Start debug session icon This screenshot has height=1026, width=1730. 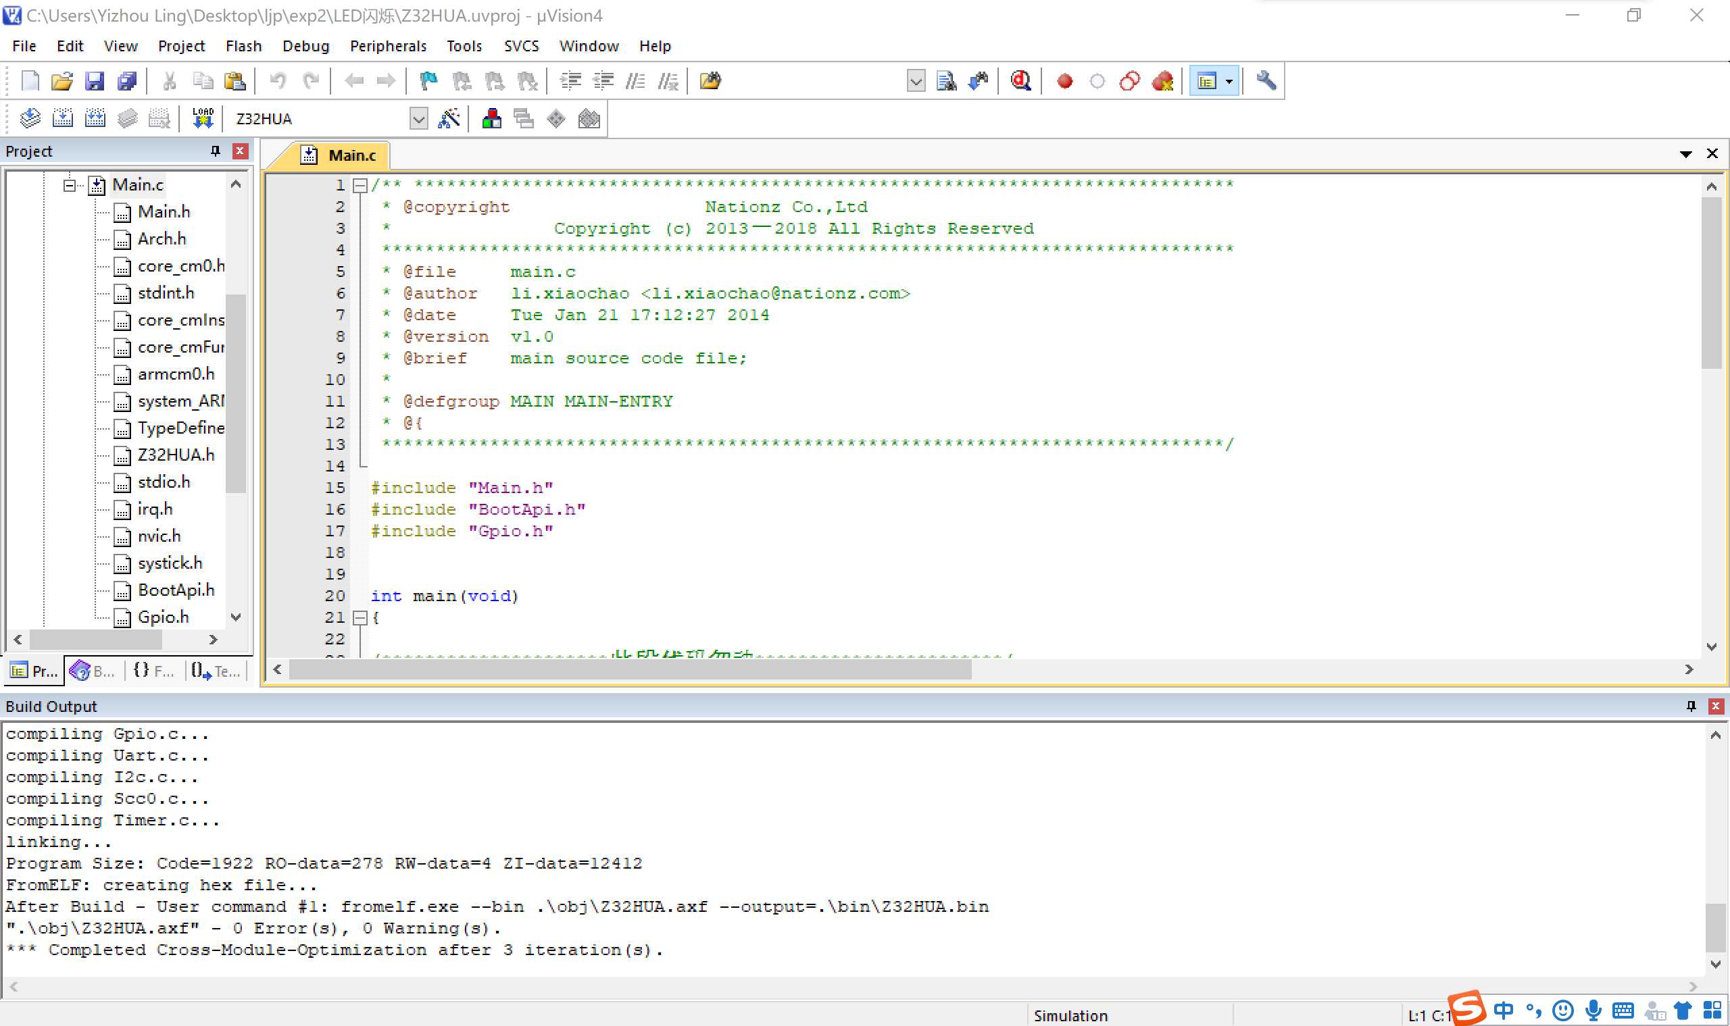[1020, 82]
